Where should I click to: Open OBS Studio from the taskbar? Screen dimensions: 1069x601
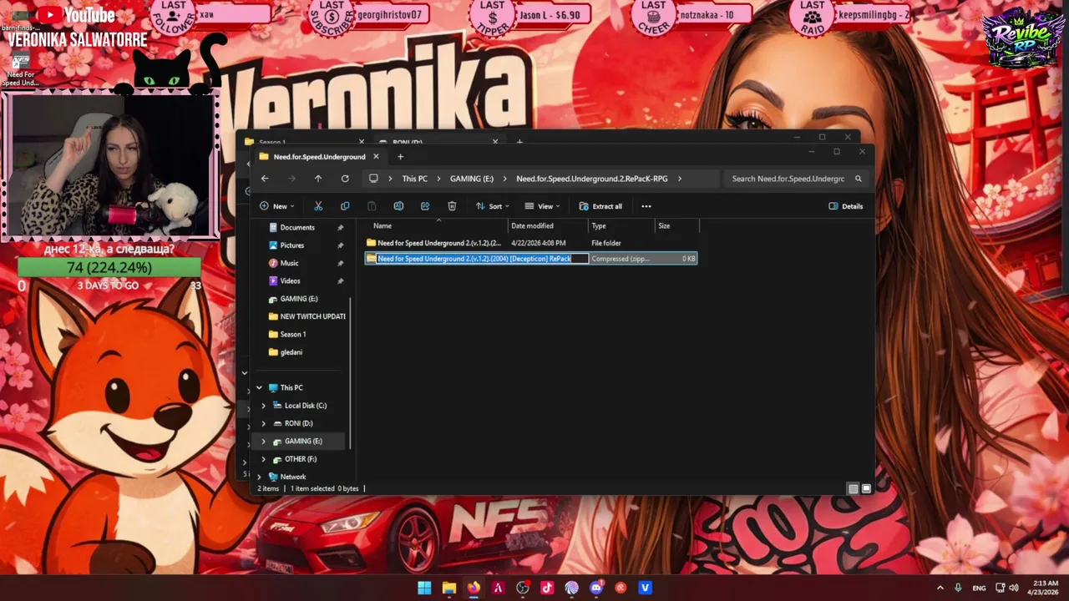click(523, 588)
